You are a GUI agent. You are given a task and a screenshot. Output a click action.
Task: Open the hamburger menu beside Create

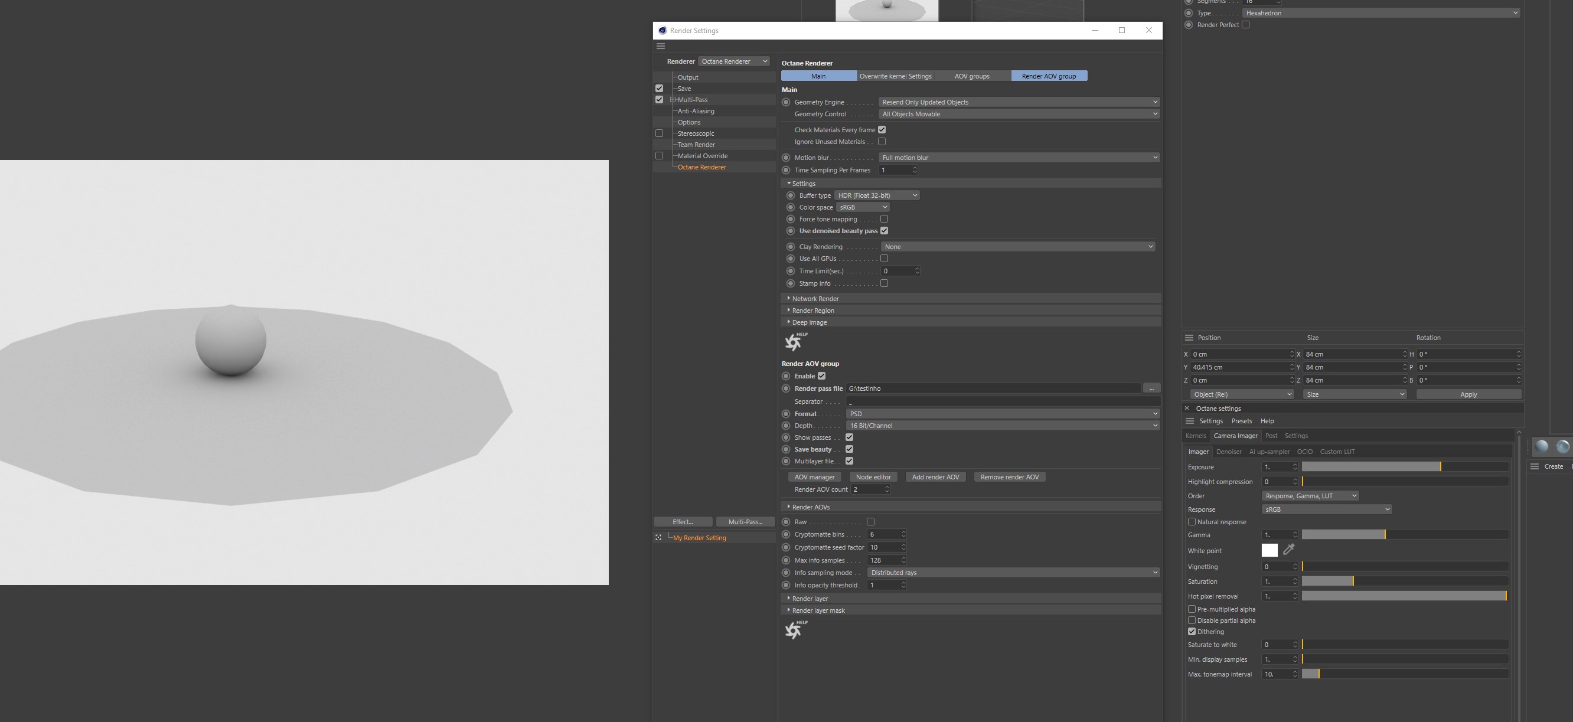click(1535, 466)
